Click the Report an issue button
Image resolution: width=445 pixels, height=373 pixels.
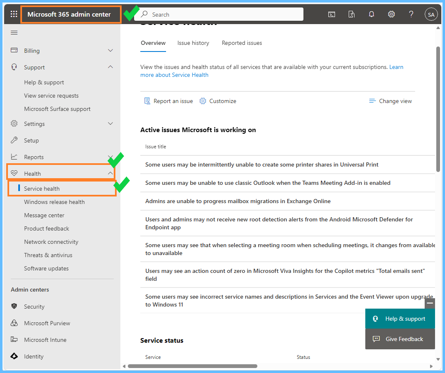point(169,101)
